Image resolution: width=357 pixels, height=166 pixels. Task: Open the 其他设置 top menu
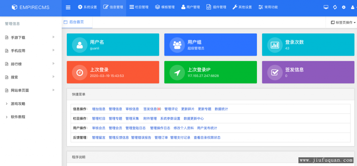[242, 7]
